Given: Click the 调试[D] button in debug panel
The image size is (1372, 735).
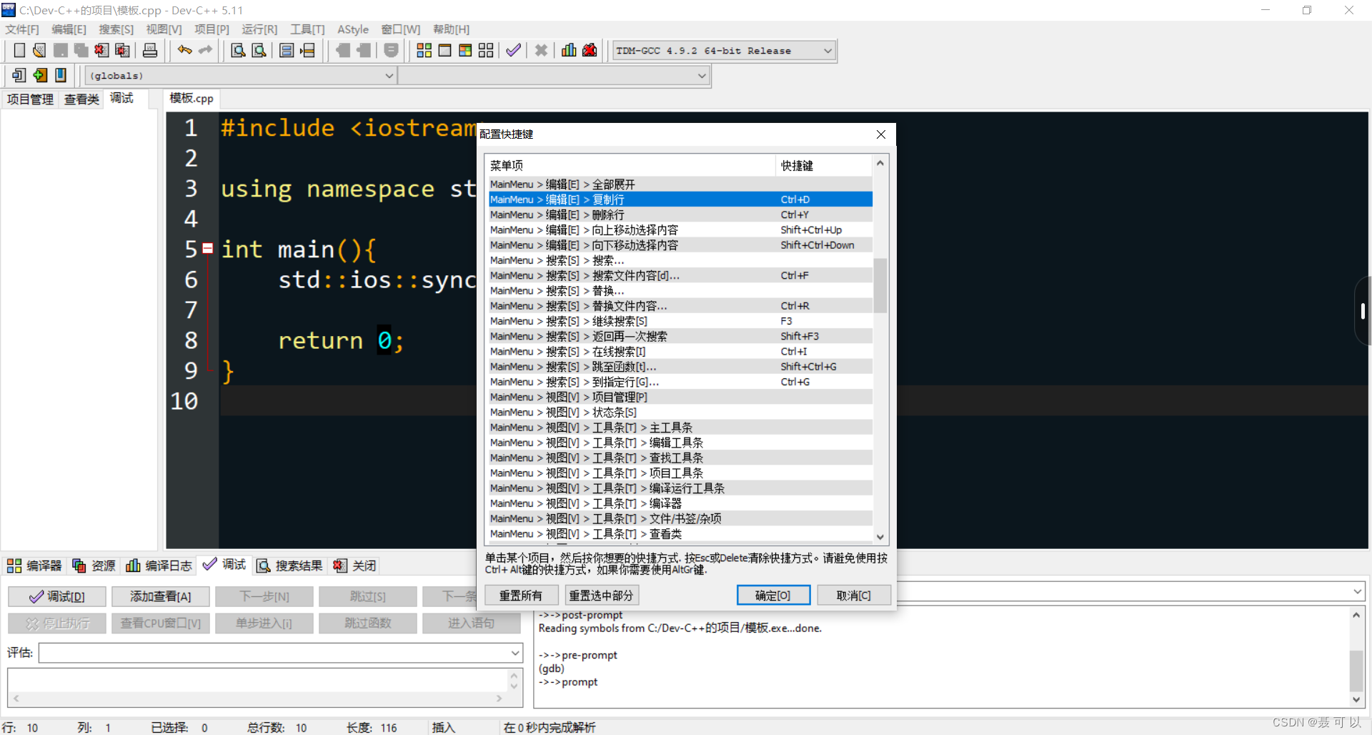Looking at the screenshot, I should click(57, 596).
